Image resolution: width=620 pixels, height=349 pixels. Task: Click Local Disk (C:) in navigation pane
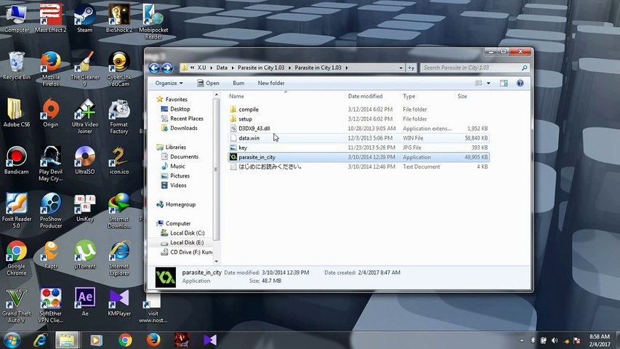point(187,233)
